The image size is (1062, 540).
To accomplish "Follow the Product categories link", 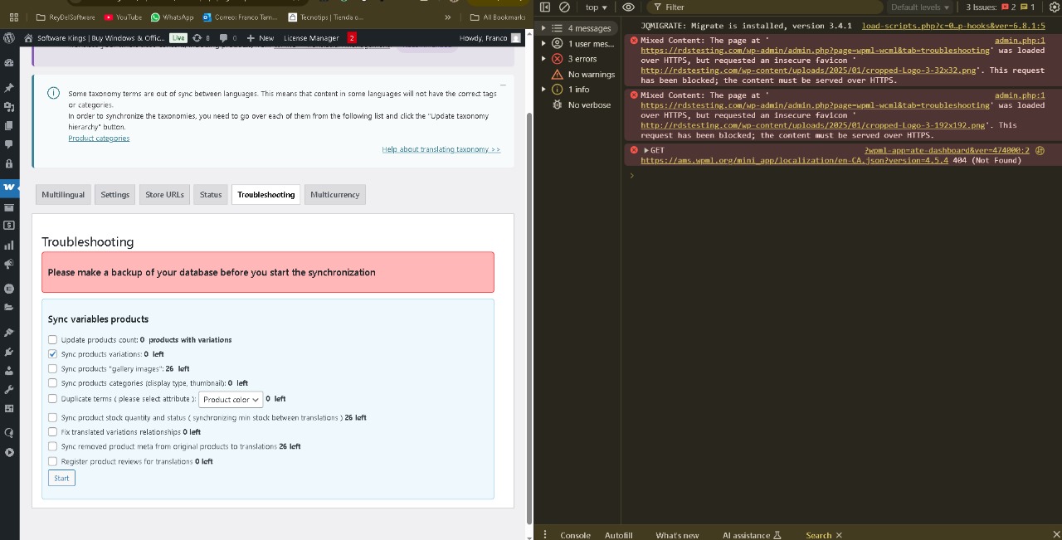I will 99,139.
